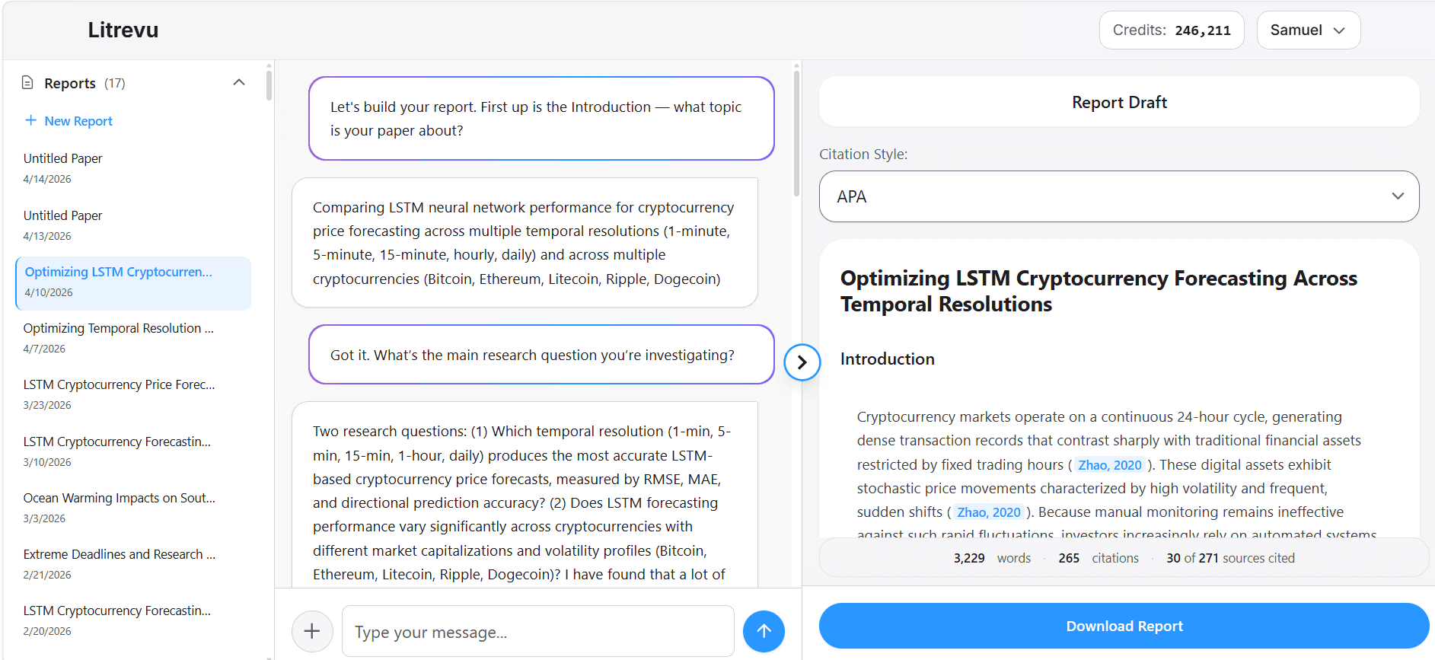Screen dimensions: 1435x660
Task: Click the message input field
Action: (x=537, y=631)
